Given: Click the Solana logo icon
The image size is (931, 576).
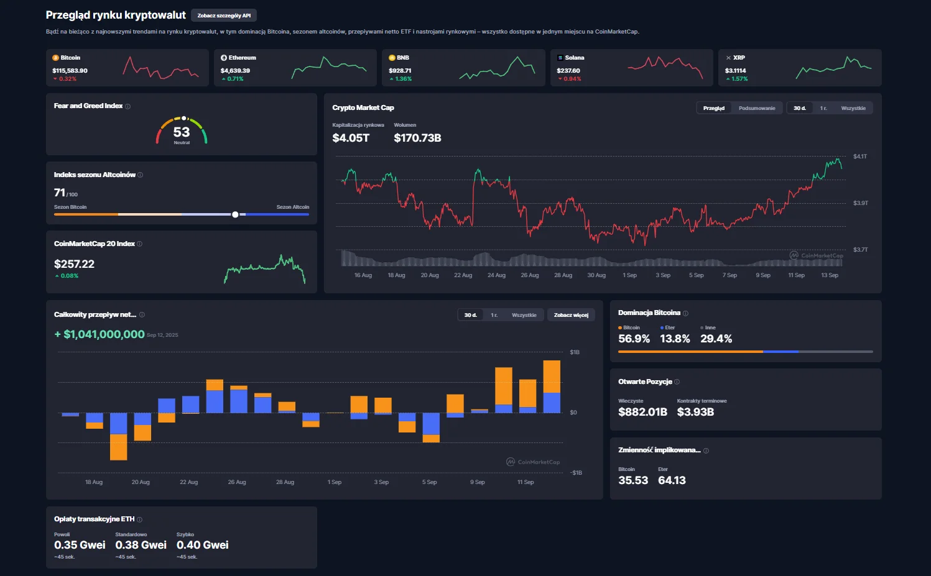Looking at the screenshot, I should 560,58.
